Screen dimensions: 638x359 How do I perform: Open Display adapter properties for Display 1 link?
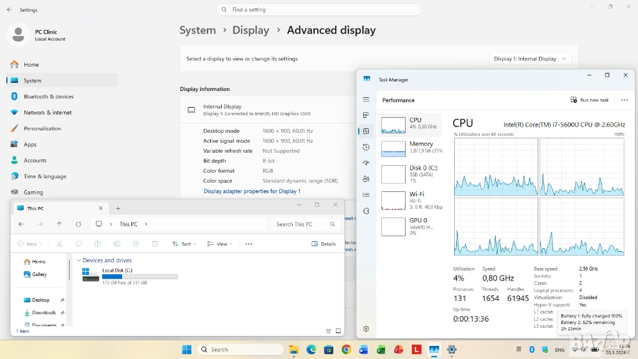(252, 191)
